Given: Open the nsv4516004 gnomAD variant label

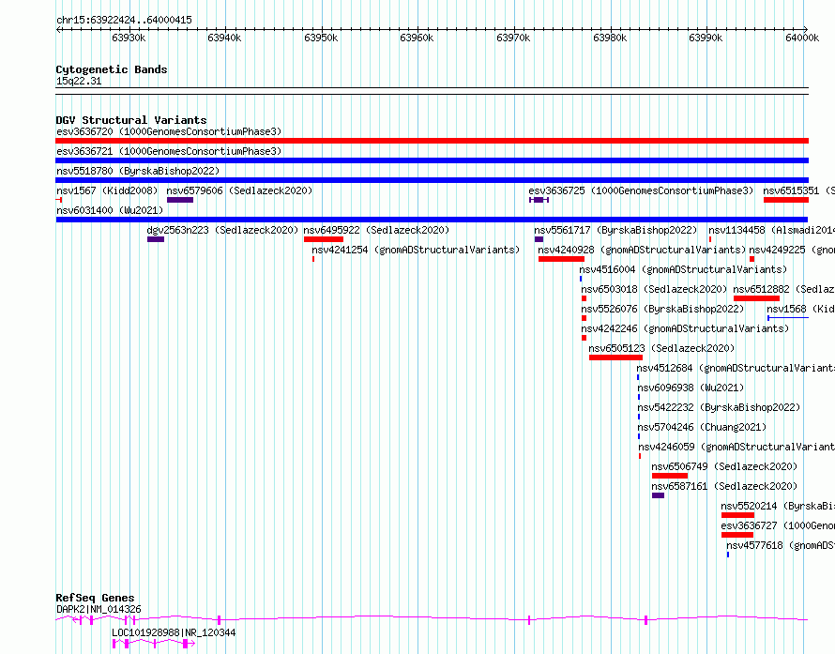Looking at the screenshot, I should coord(683,269).
